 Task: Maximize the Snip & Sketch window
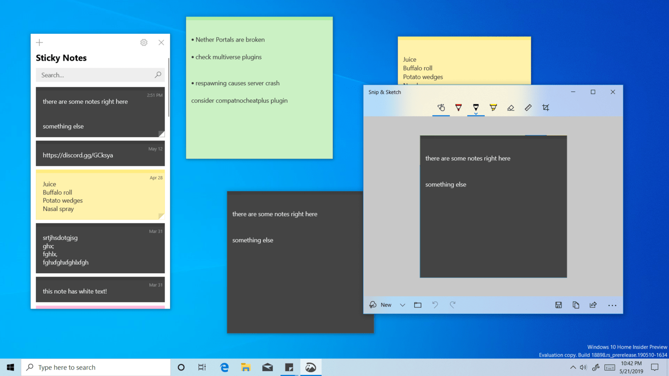tap(593, 92)
